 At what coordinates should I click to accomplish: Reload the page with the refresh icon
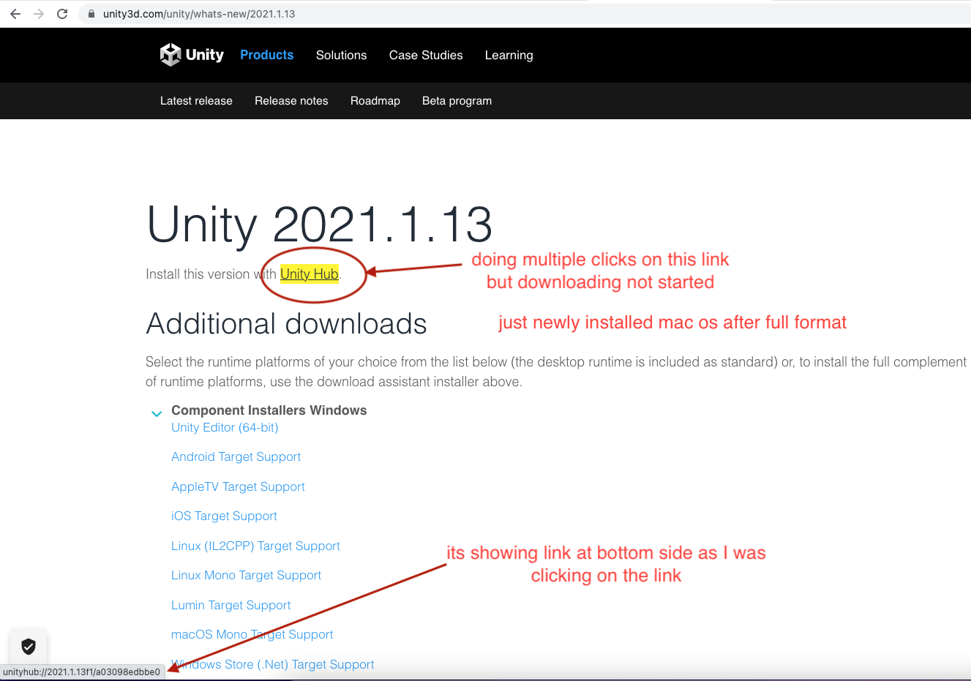62,14
